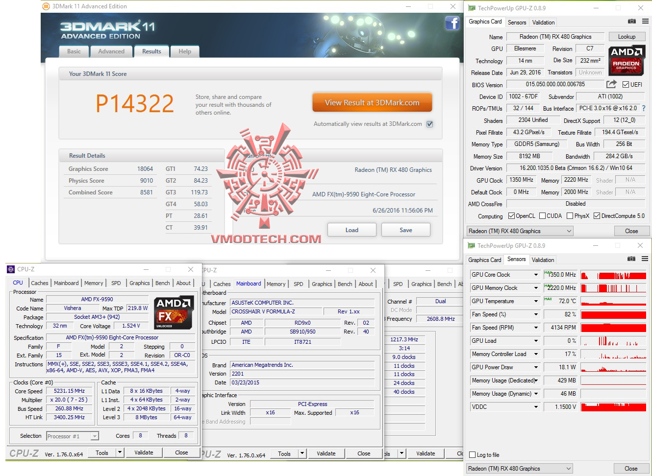Open the Help tab in 3DMark 11

click(x=185, y=51)
